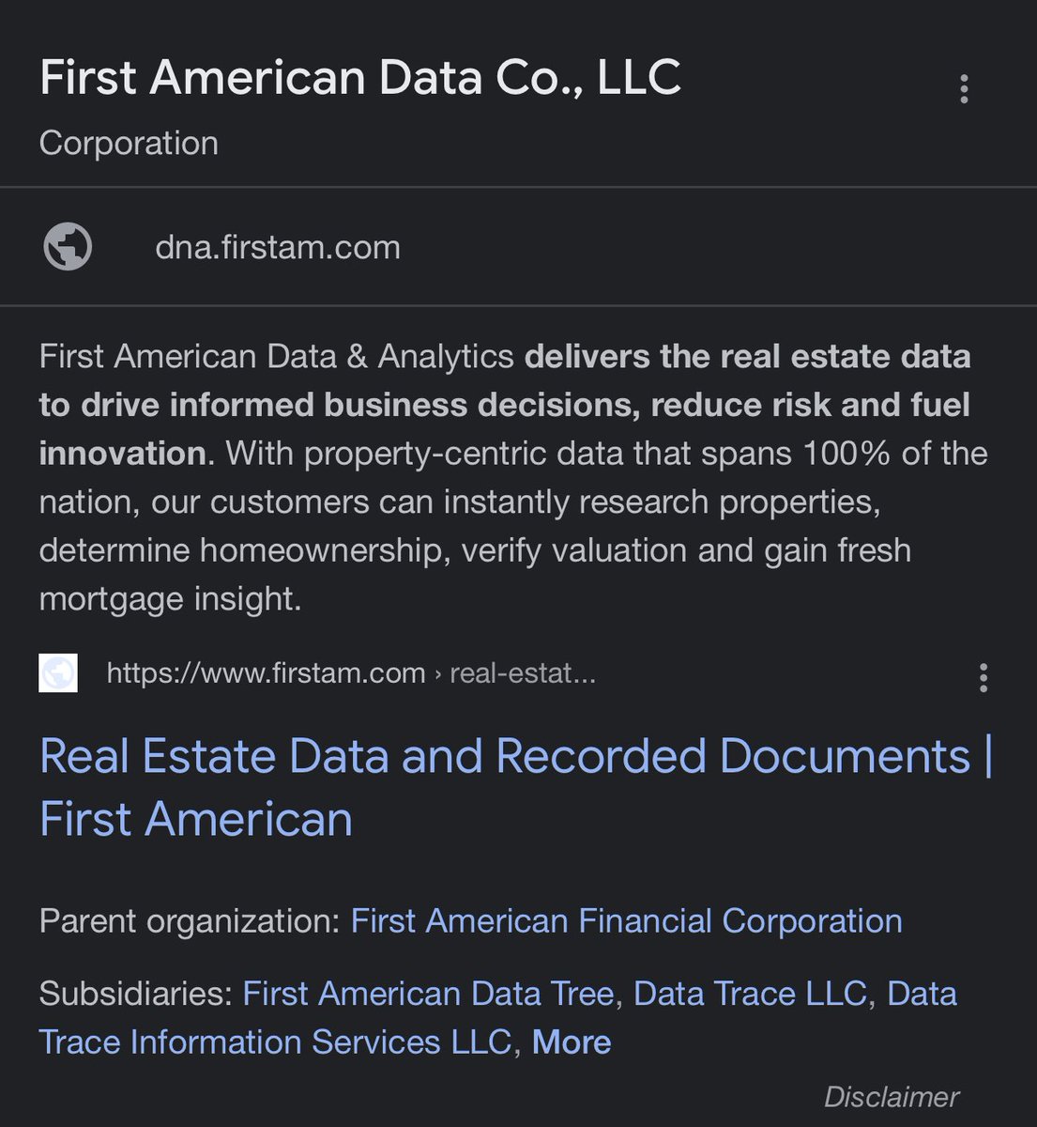The width and height of the screenshot is (1037, 1127).
Task: Click the Corporation subtitle
Action: (x=129, y=143)
